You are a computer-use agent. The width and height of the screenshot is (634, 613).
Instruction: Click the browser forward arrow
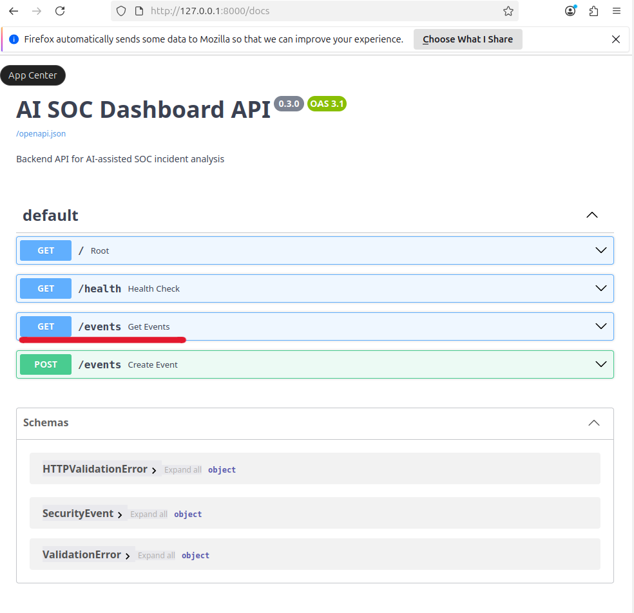[37, 11]
